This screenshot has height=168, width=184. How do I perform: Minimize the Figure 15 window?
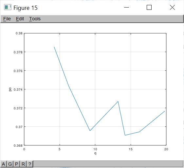(126, 8)
